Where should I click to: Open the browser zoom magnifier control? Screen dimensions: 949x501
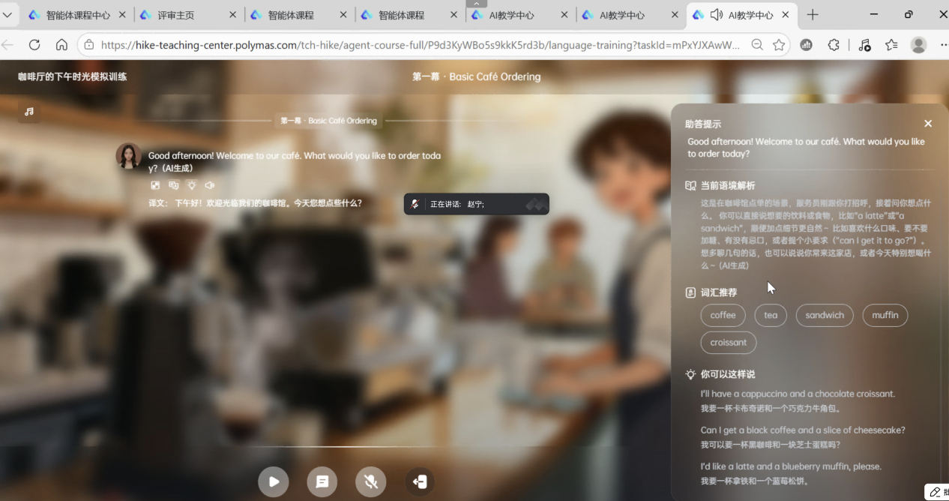[757, 45]
